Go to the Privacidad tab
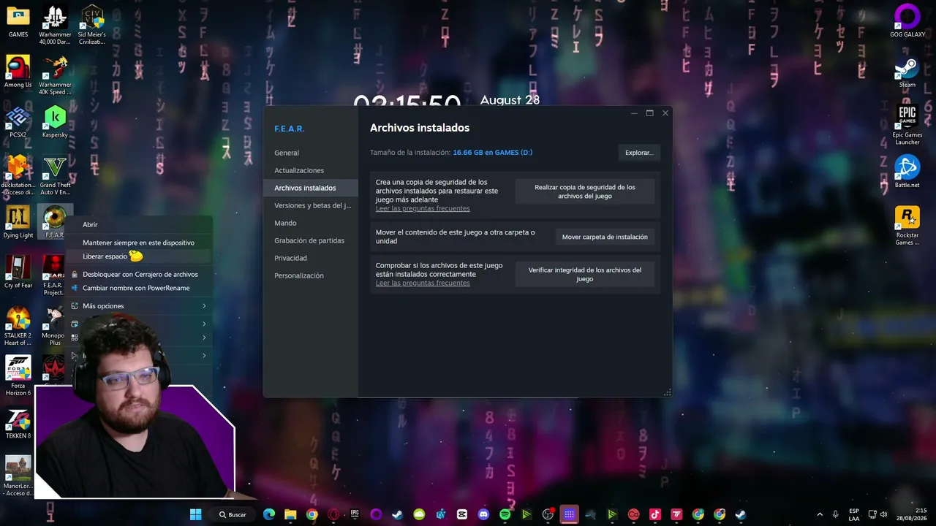The height and width of the screenshot is (526, 936). pos(311,258)
